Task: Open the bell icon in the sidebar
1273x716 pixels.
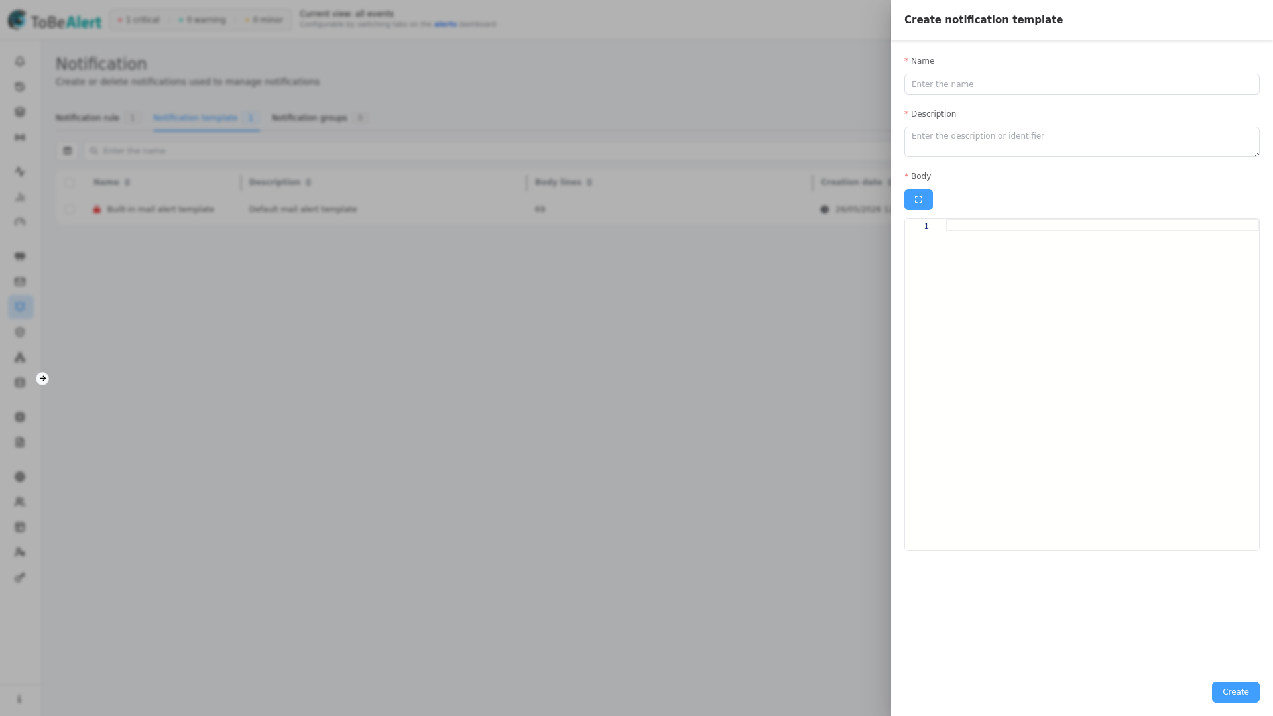Action: coord(20,61)
